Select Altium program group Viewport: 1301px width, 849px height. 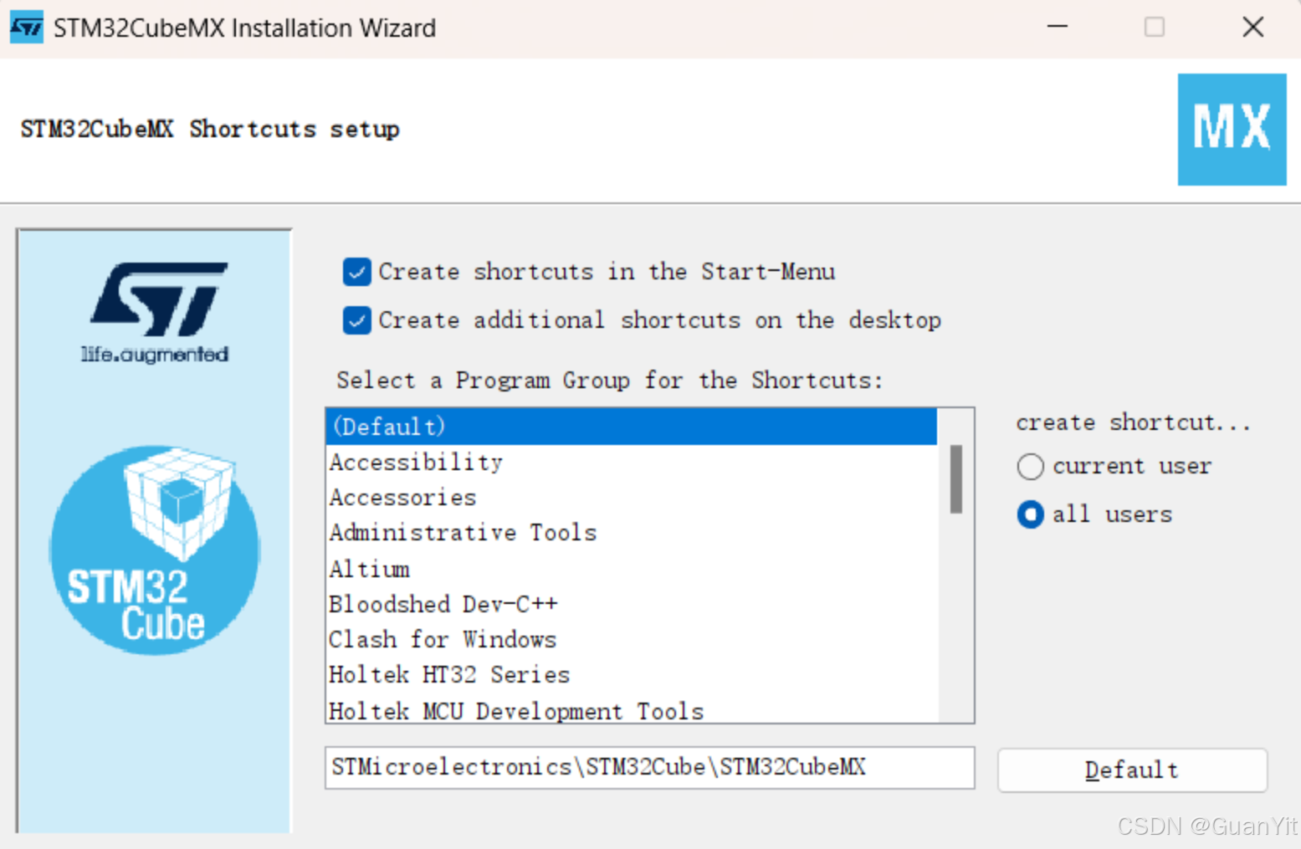coord(632,569)
